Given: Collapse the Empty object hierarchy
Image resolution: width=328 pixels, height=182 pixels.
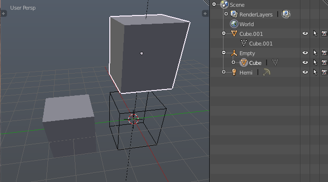Looking at the screenshot, I should pyautogui.click(x=224, y=53).
